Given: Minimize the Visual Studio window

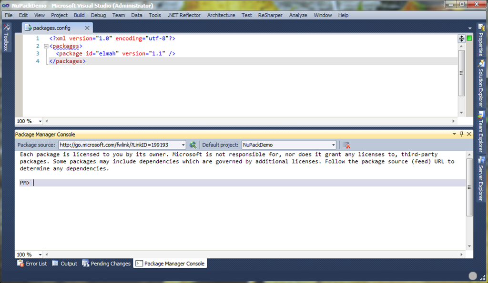Looking at the screenshot, I should [x=451, y=4].
